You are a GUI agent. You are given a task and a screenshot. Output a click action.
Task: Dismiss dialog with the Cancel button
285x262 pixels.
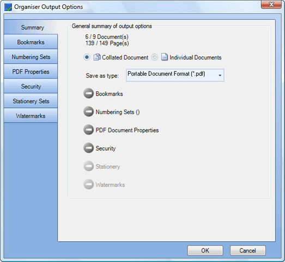(x=247, y=251)
